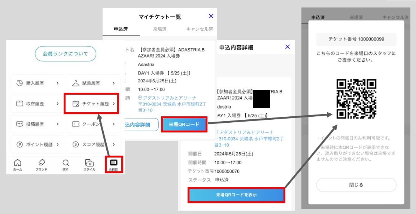Viewport: 416px width, 214px height.
Task: Click the チケット履歴 ticket icon
Action: 76,104
